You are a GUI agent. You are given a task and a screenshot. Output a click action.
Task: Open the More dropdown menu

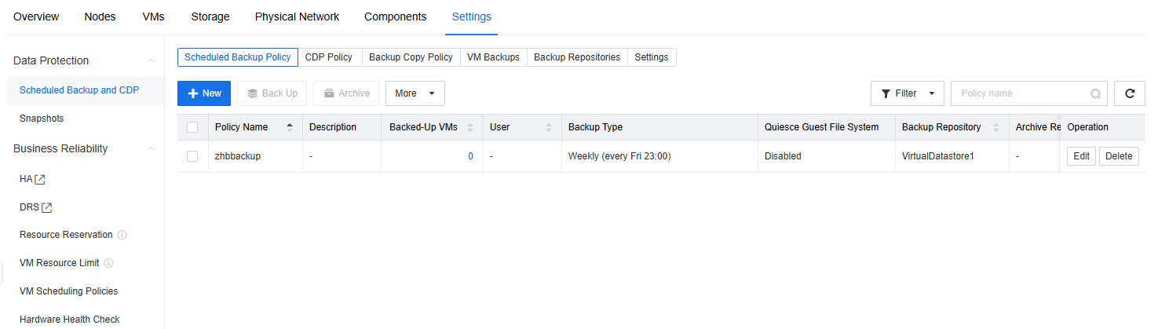[x=415, y=93]
